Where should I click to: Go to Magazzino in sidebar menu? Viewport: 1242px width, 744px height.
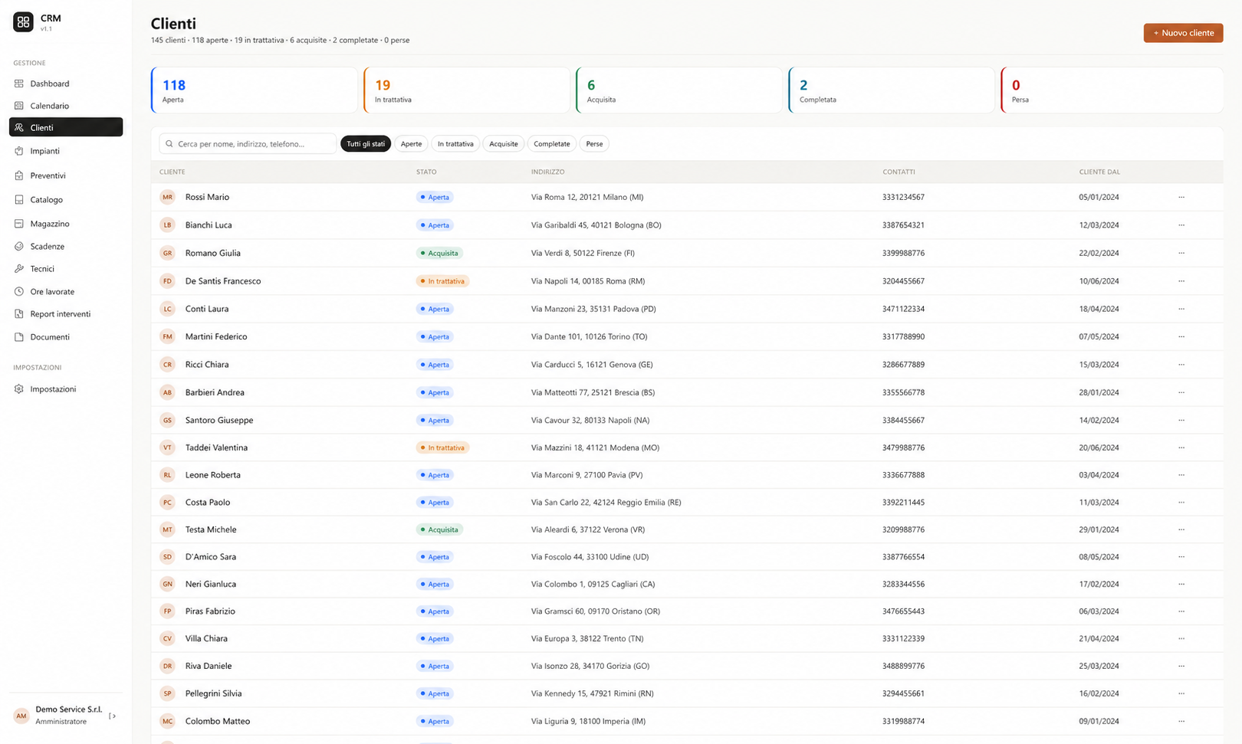(x=66, y=224)
